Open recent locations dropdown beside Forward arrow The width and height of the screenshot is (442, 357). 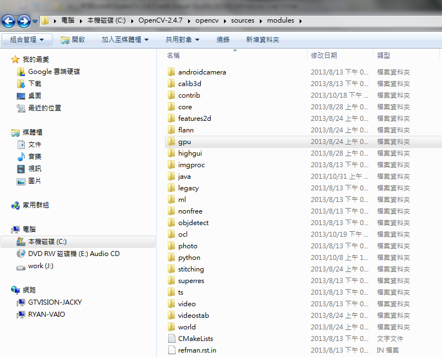click(35, 21)
